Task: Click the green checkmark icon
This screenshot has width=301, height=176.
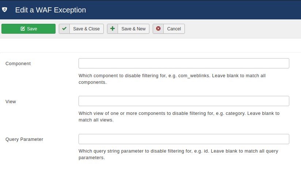Action: (64, 29)
